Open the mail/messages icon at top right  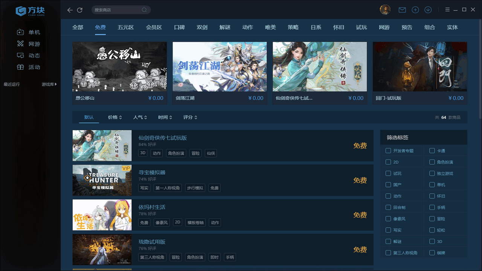pyautogui.click(x=402, y=9)
